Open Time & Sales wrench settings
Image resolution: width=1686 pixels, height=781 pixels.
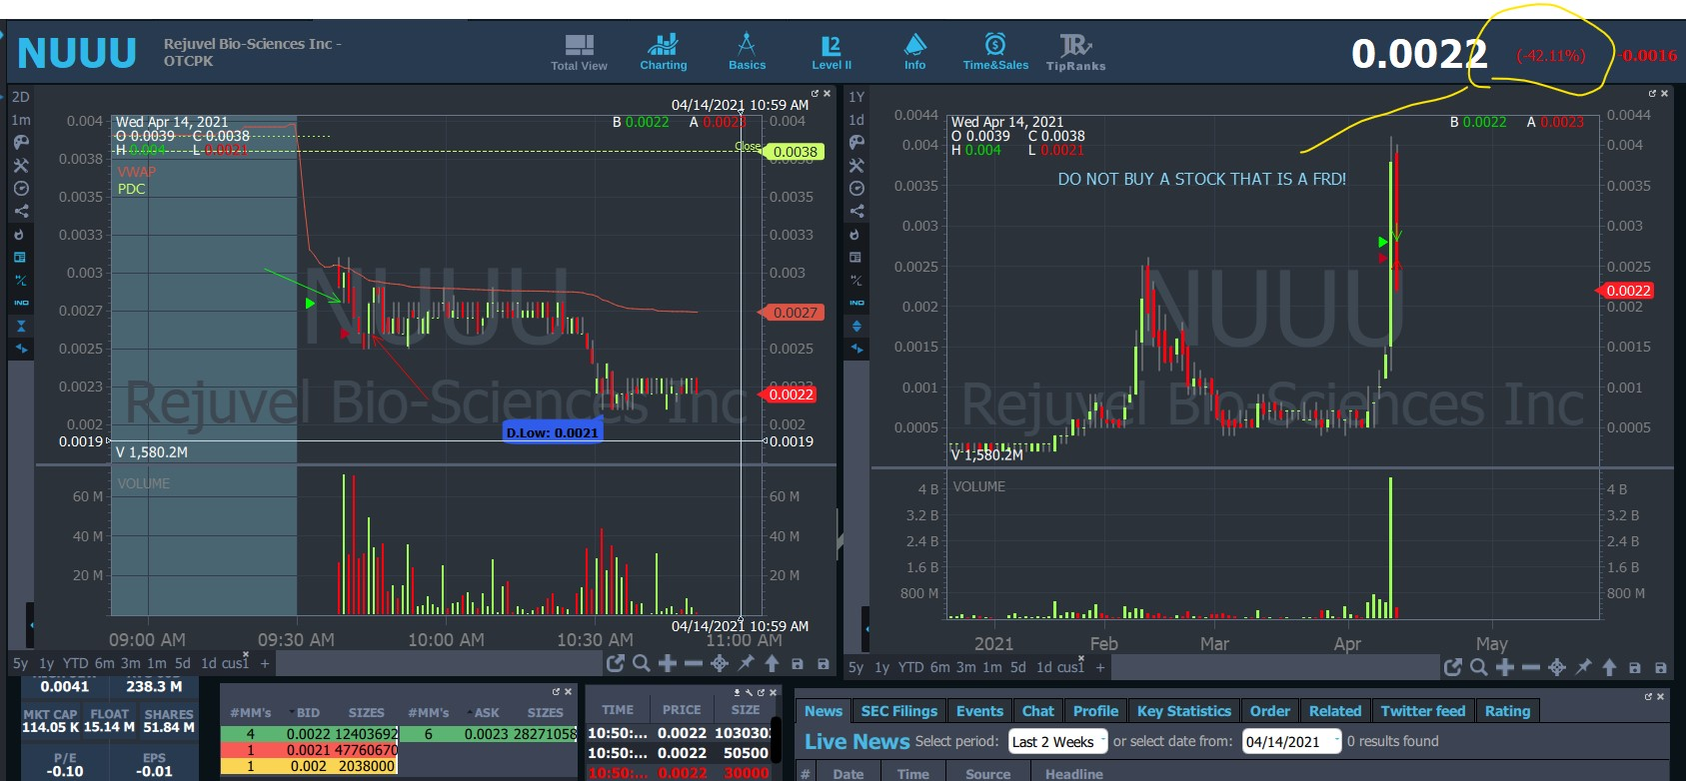[749, 692]
